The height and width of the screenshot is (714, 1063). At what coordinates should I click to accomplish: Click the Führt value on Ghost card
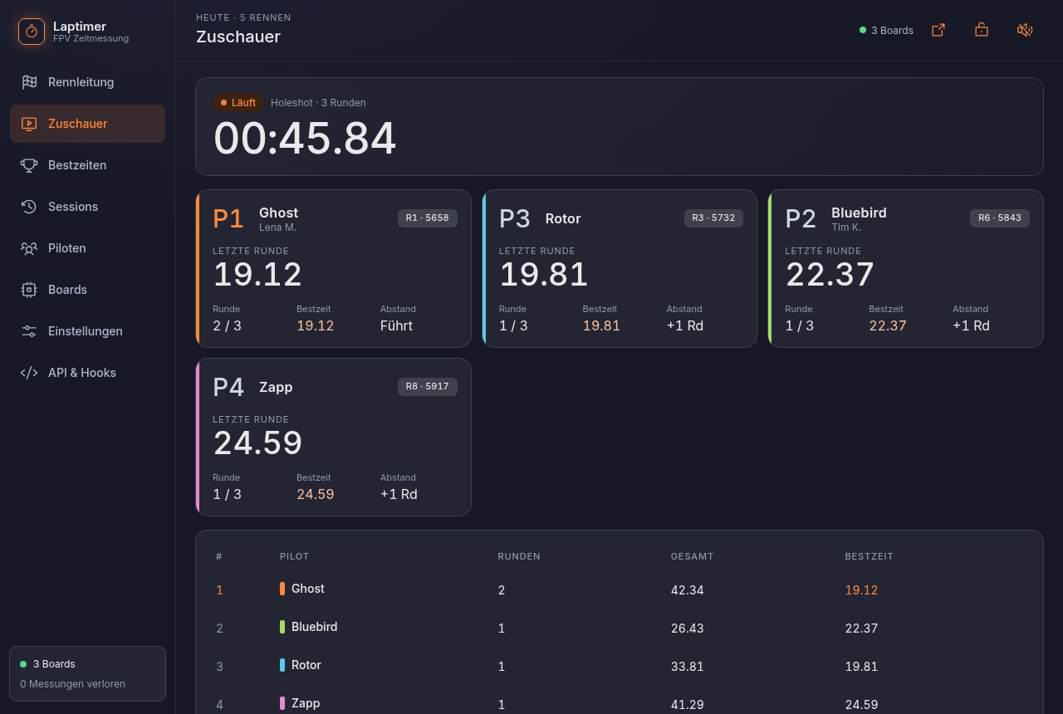pyautogui.click(x=396, y=325)
